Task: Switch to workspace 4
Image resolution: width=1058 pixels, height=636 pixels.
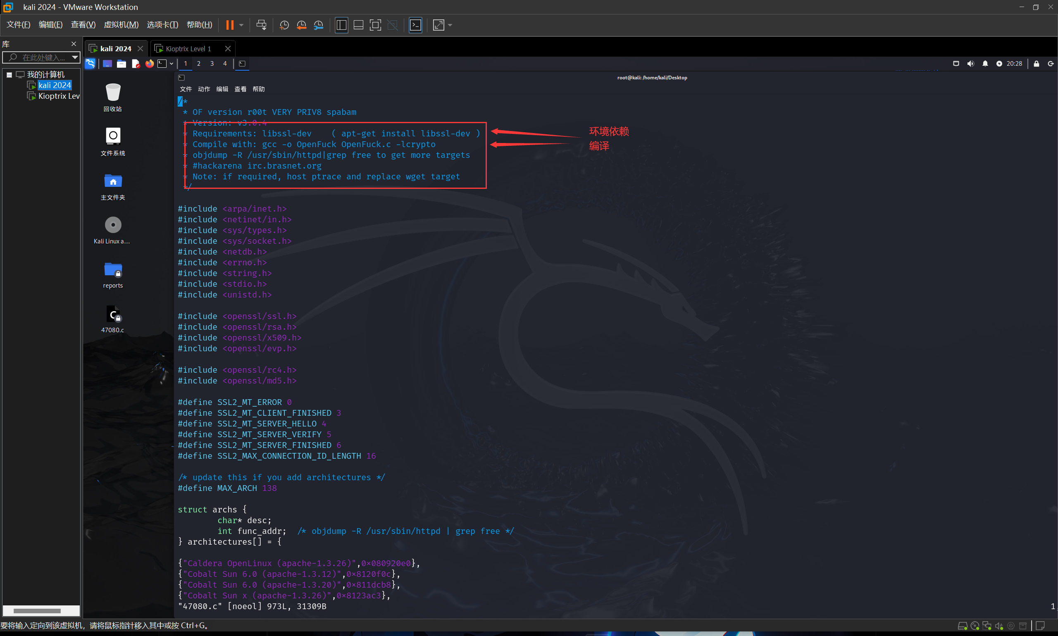Action: (x=225, y=63)
